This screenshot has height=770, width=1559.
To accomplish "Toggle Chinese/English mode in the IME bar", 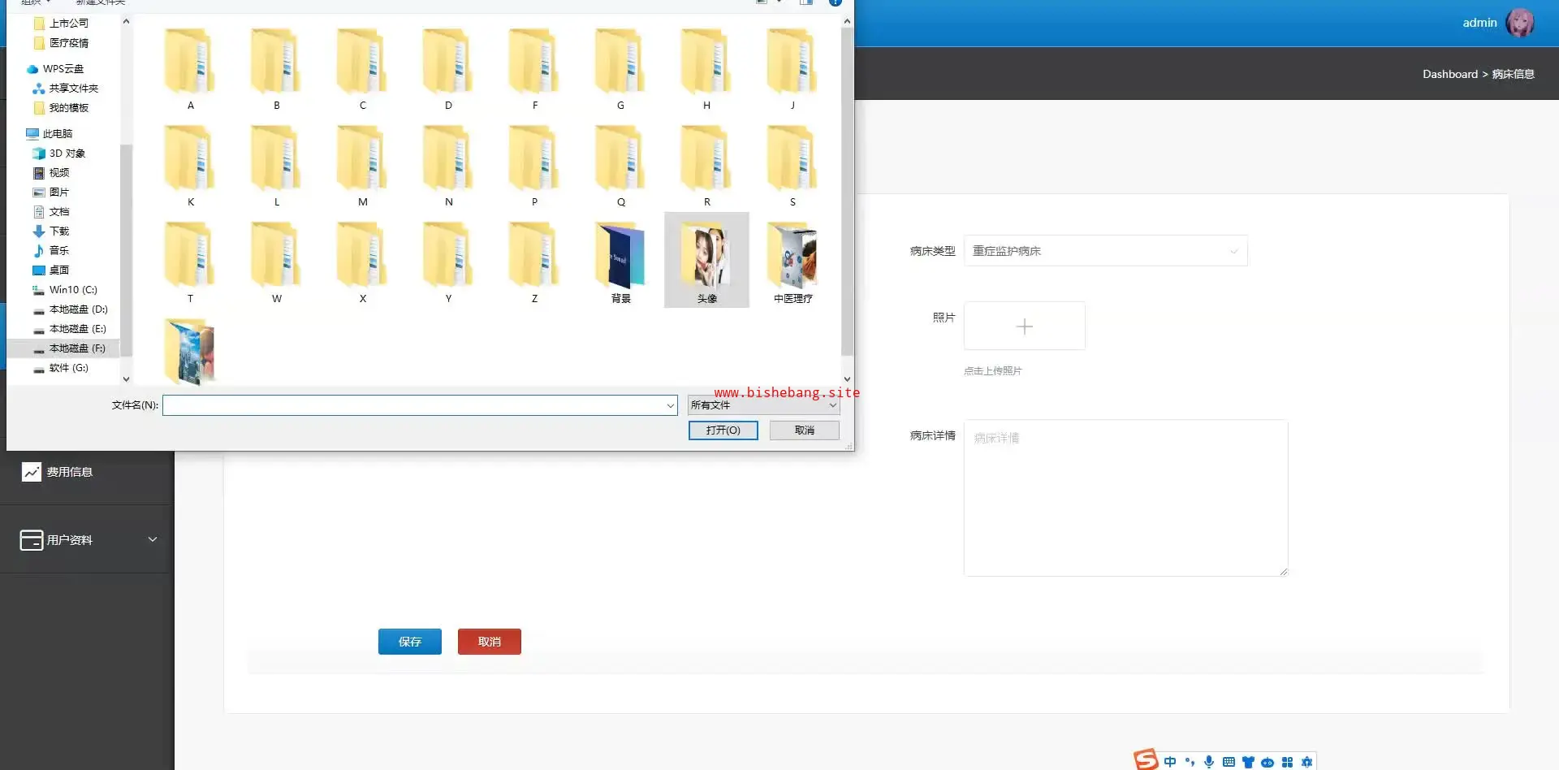I will 1169,762.
